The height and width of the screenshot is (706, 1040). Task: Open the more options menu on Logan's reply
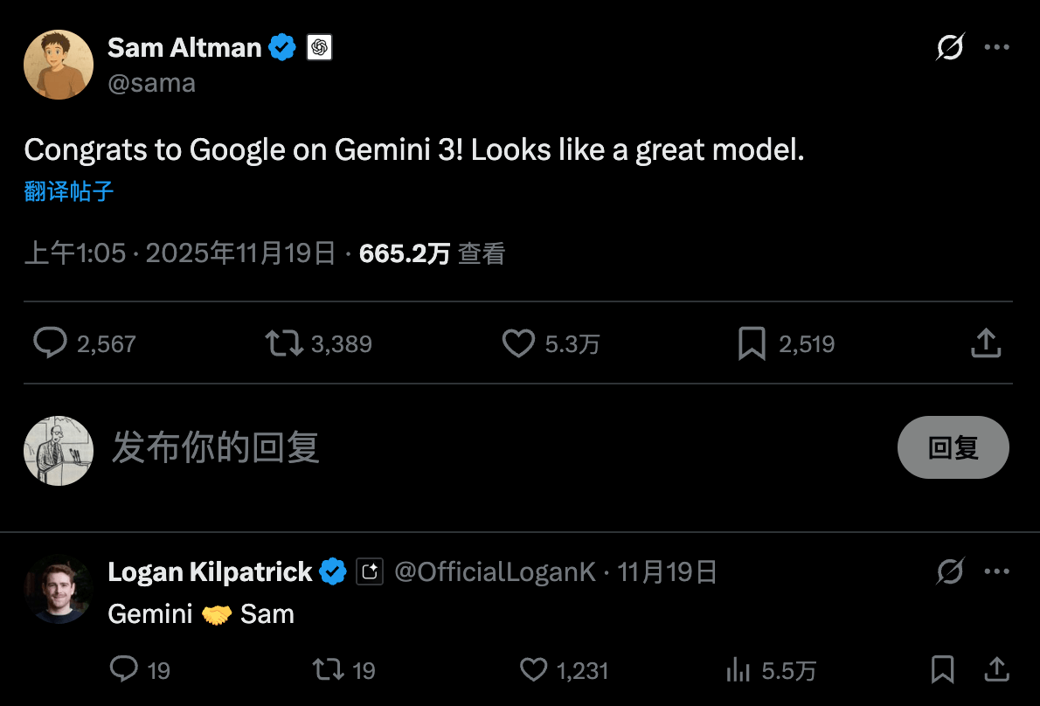(x=997, y=571)
